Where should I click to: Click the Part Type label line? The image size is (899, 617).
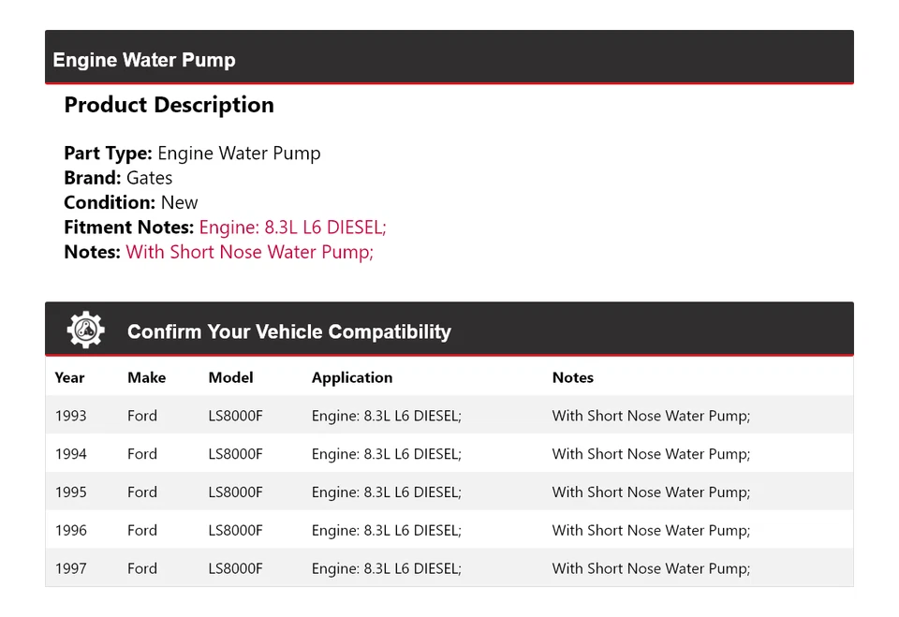[192, 154]
